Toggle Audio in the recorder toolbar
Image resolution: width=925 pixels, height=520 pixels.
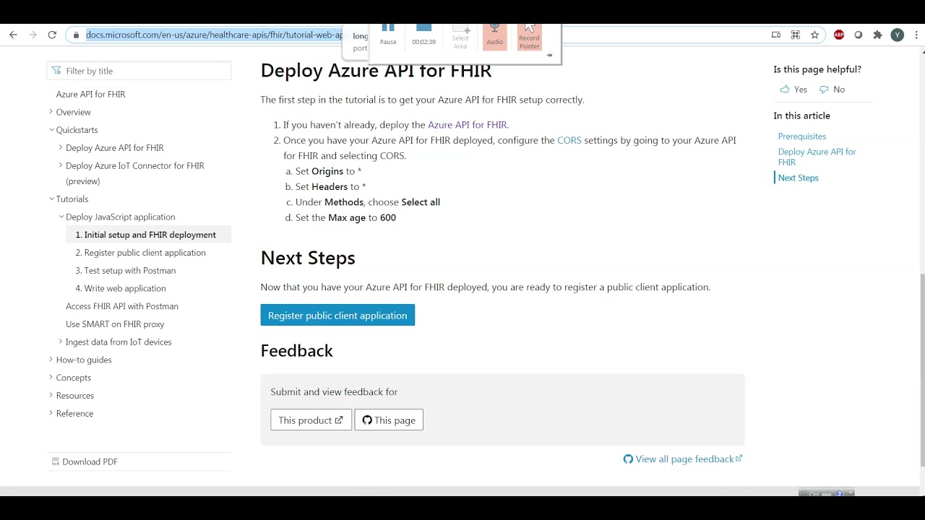point(494,35)
